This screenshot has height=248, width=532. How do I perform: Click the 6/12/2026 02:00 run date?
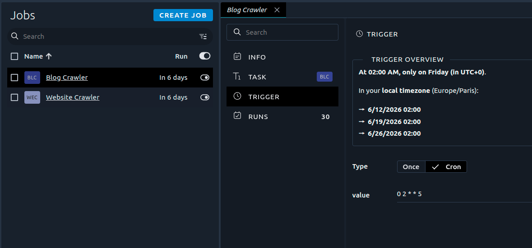[394, 110]
